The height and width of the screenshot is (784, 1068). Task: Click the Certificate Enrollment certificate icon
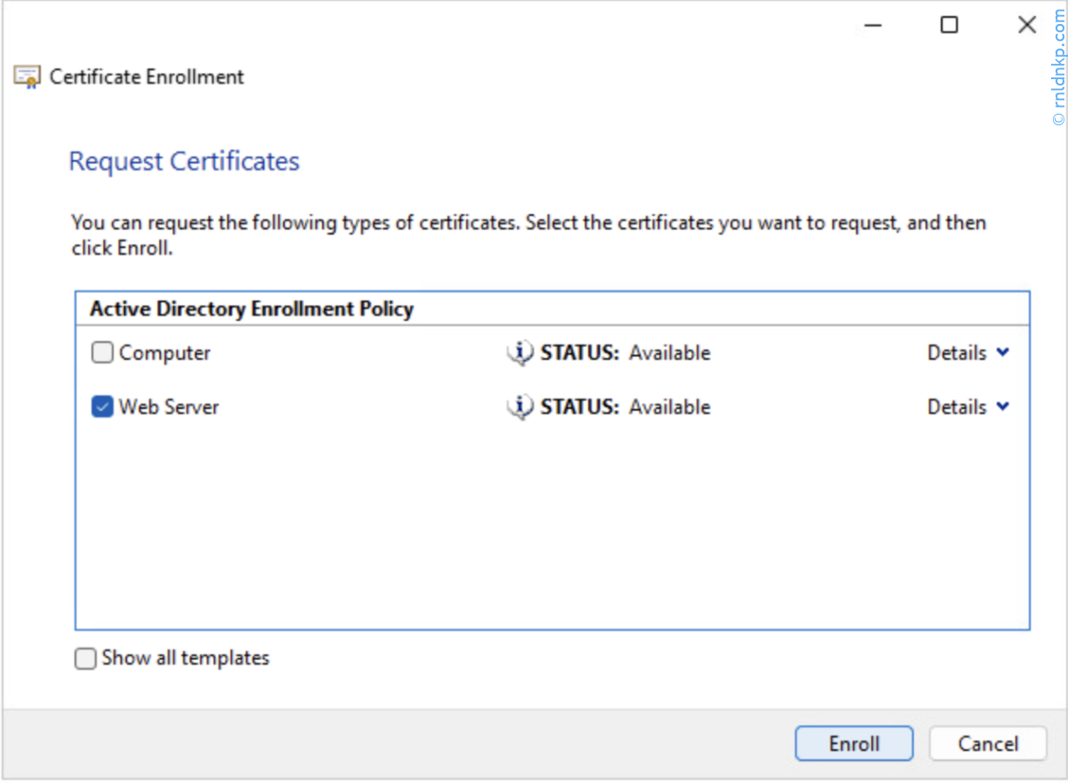[27, 77]
